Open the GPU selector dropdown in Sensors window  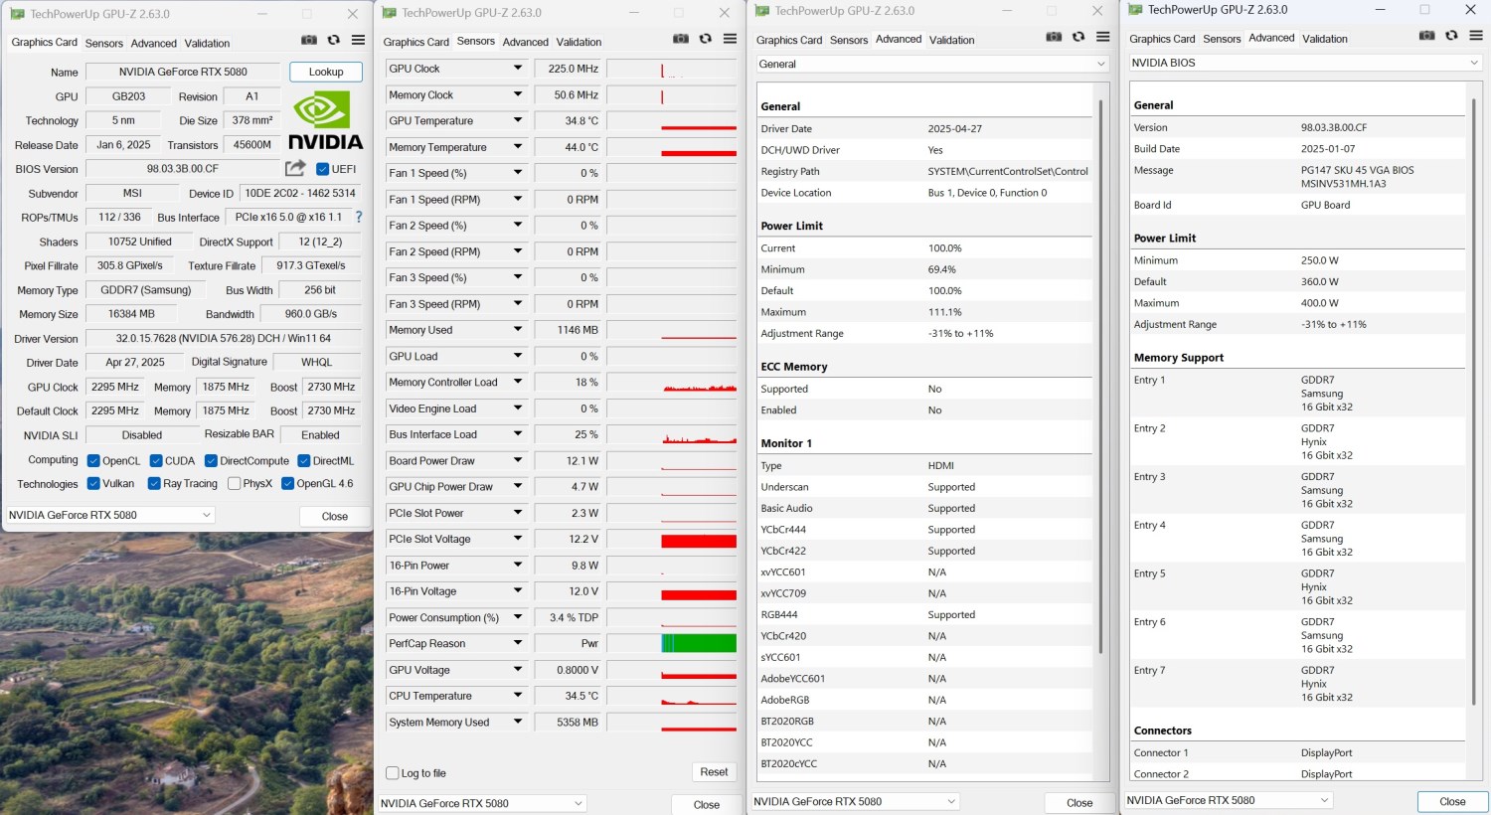(x=482, y=803)
